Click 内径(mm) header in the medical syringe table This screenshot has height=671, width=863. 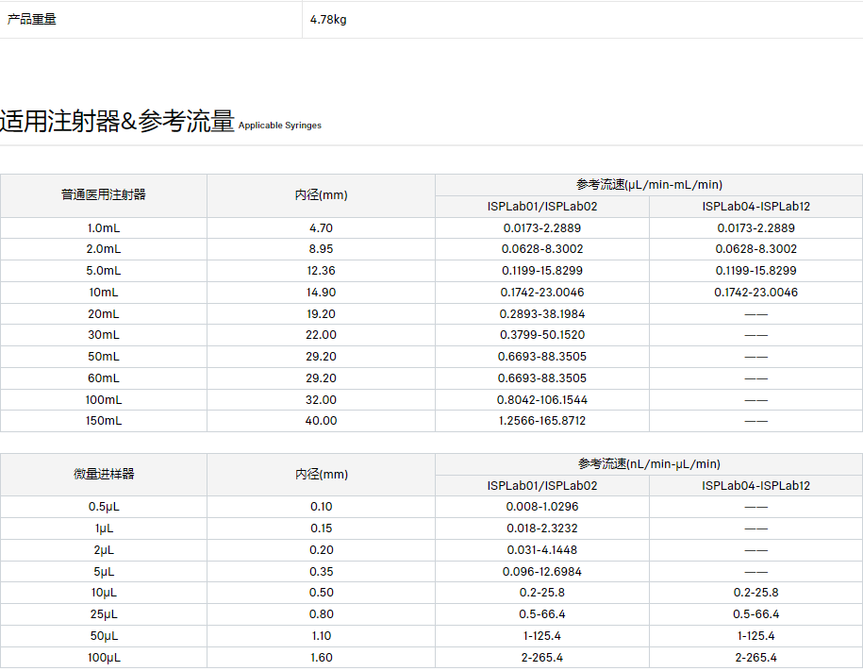321,195
